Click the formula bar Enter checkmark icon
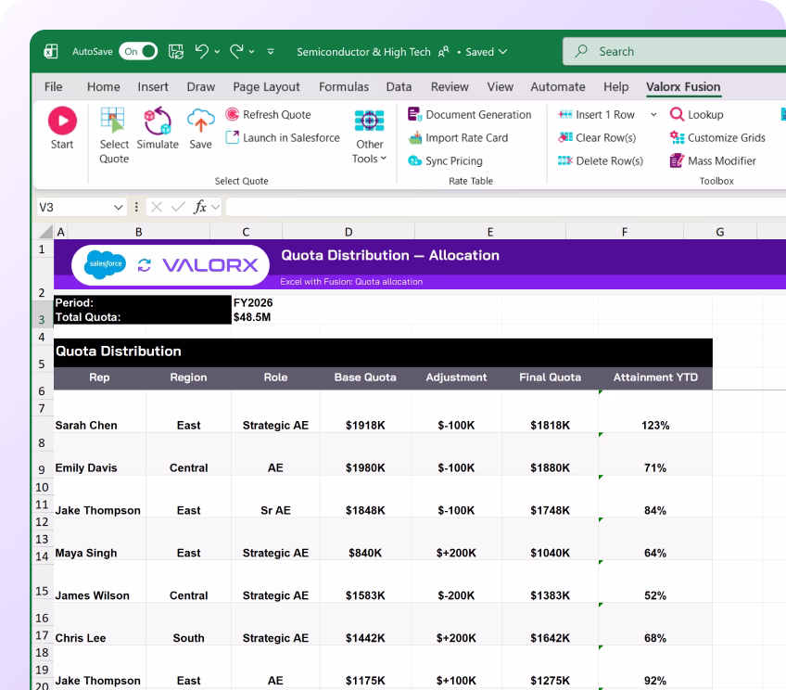This screenshot has width=786, height=690. point(178,207)
